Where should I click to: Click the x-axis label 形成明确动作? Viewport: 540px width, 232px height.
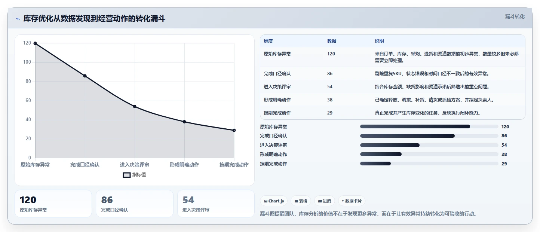[184, 165]
